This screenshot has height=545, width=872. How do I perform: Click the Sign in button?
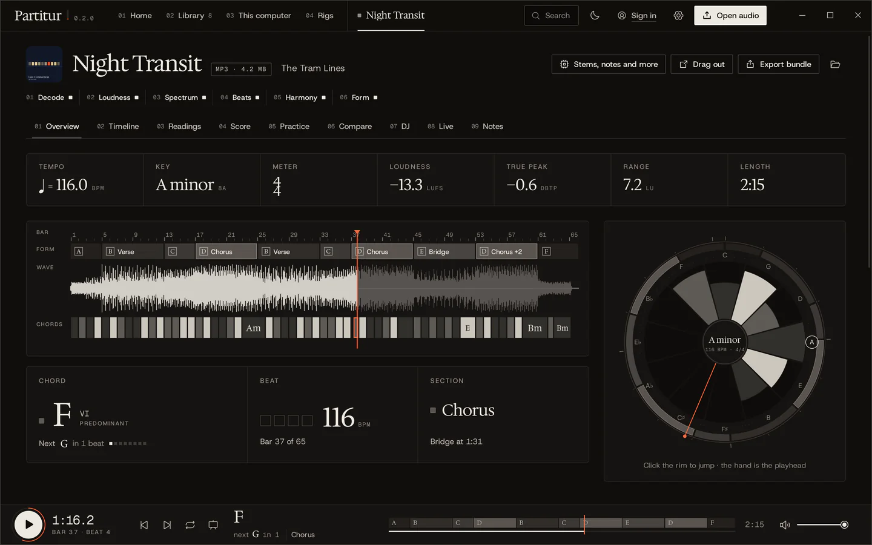click(637, 16)
